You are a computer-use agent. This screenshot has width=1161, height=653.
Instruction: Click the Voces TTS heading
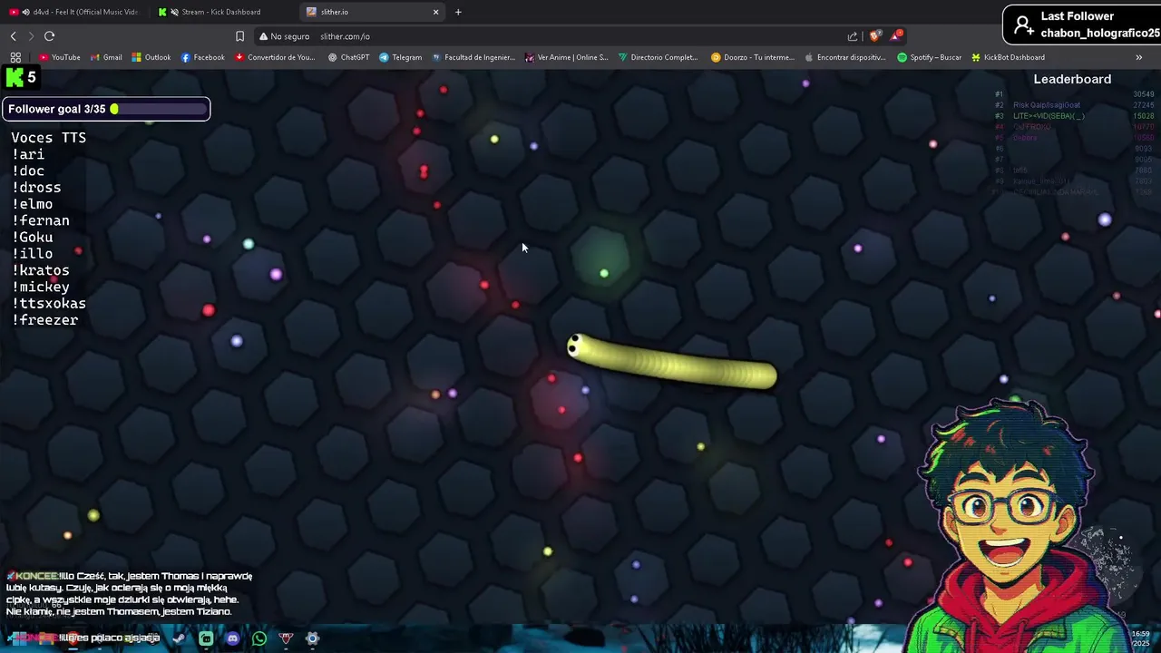(49, 138)
